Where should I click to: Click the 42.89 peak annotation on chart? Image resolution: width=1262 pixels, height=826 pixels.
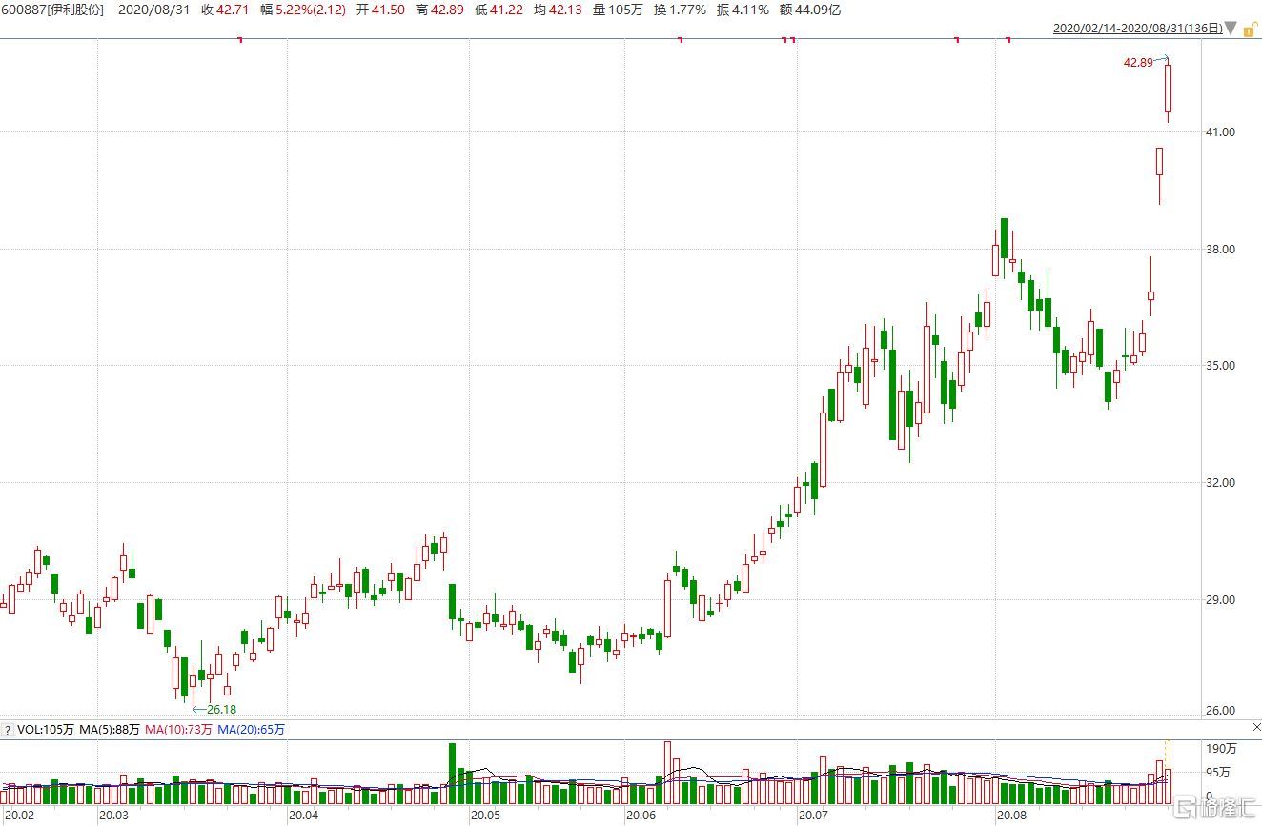1138,62
